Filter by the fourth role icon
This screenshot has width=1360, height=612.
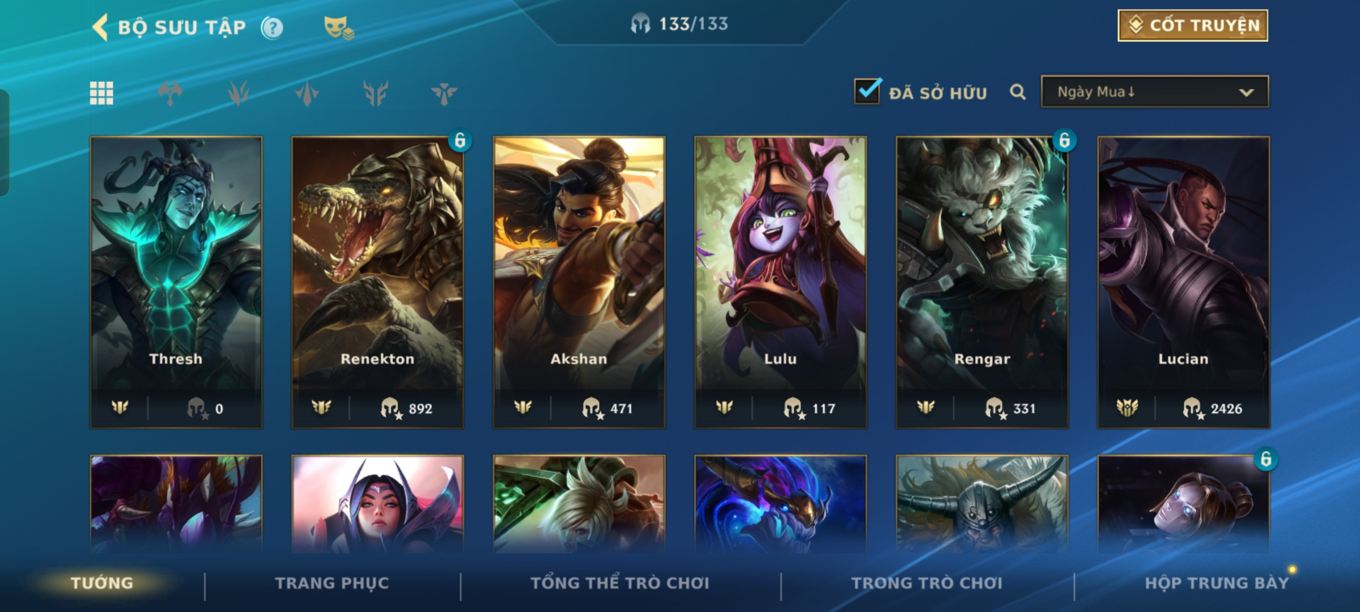(375, 93)
